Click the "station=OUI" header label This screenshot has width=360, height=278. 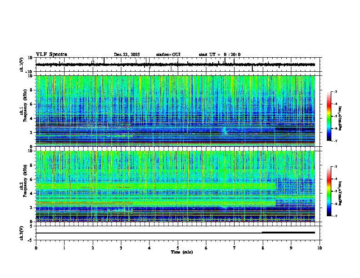(x=168, y=55)
